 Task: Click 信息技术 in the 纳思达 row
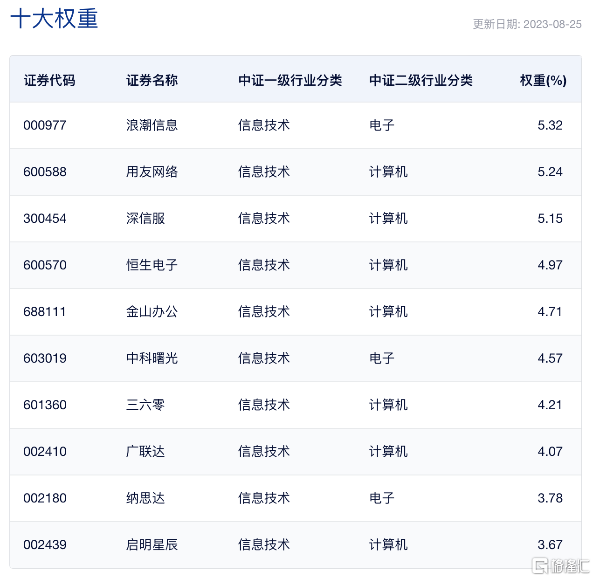coord(264,498)
